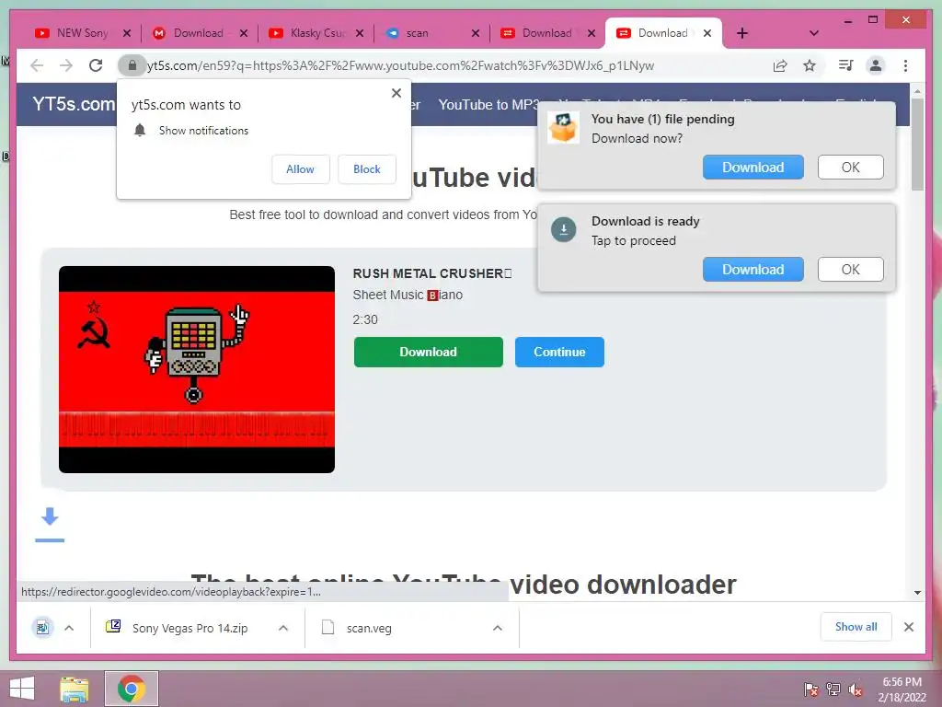
Task: Click the Sheet Music Biano channel text
Action: pos(408,296)
